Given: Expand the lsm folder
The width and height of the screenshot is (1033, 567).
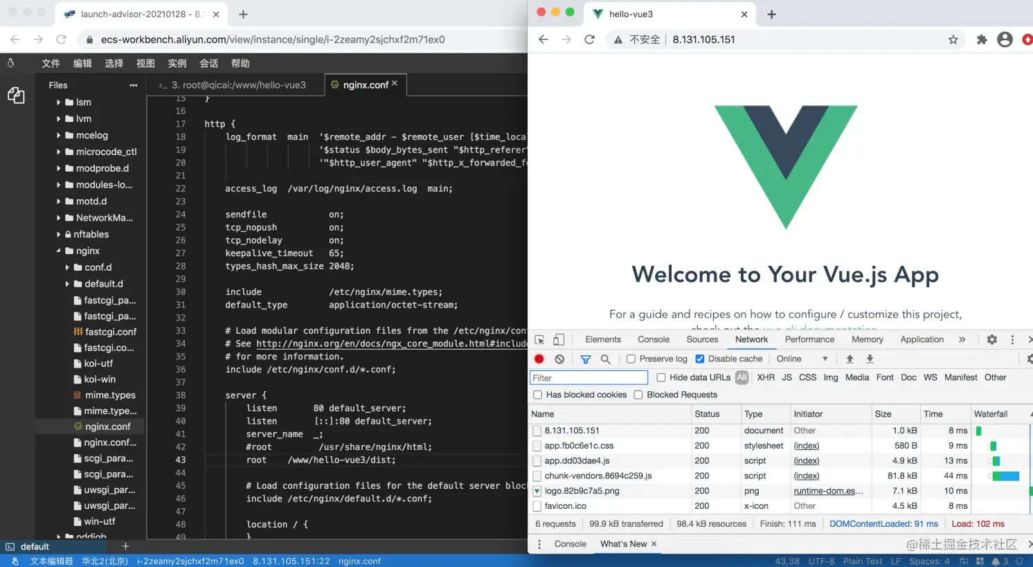Looking at the screenshot, I should tap(59, 102).
